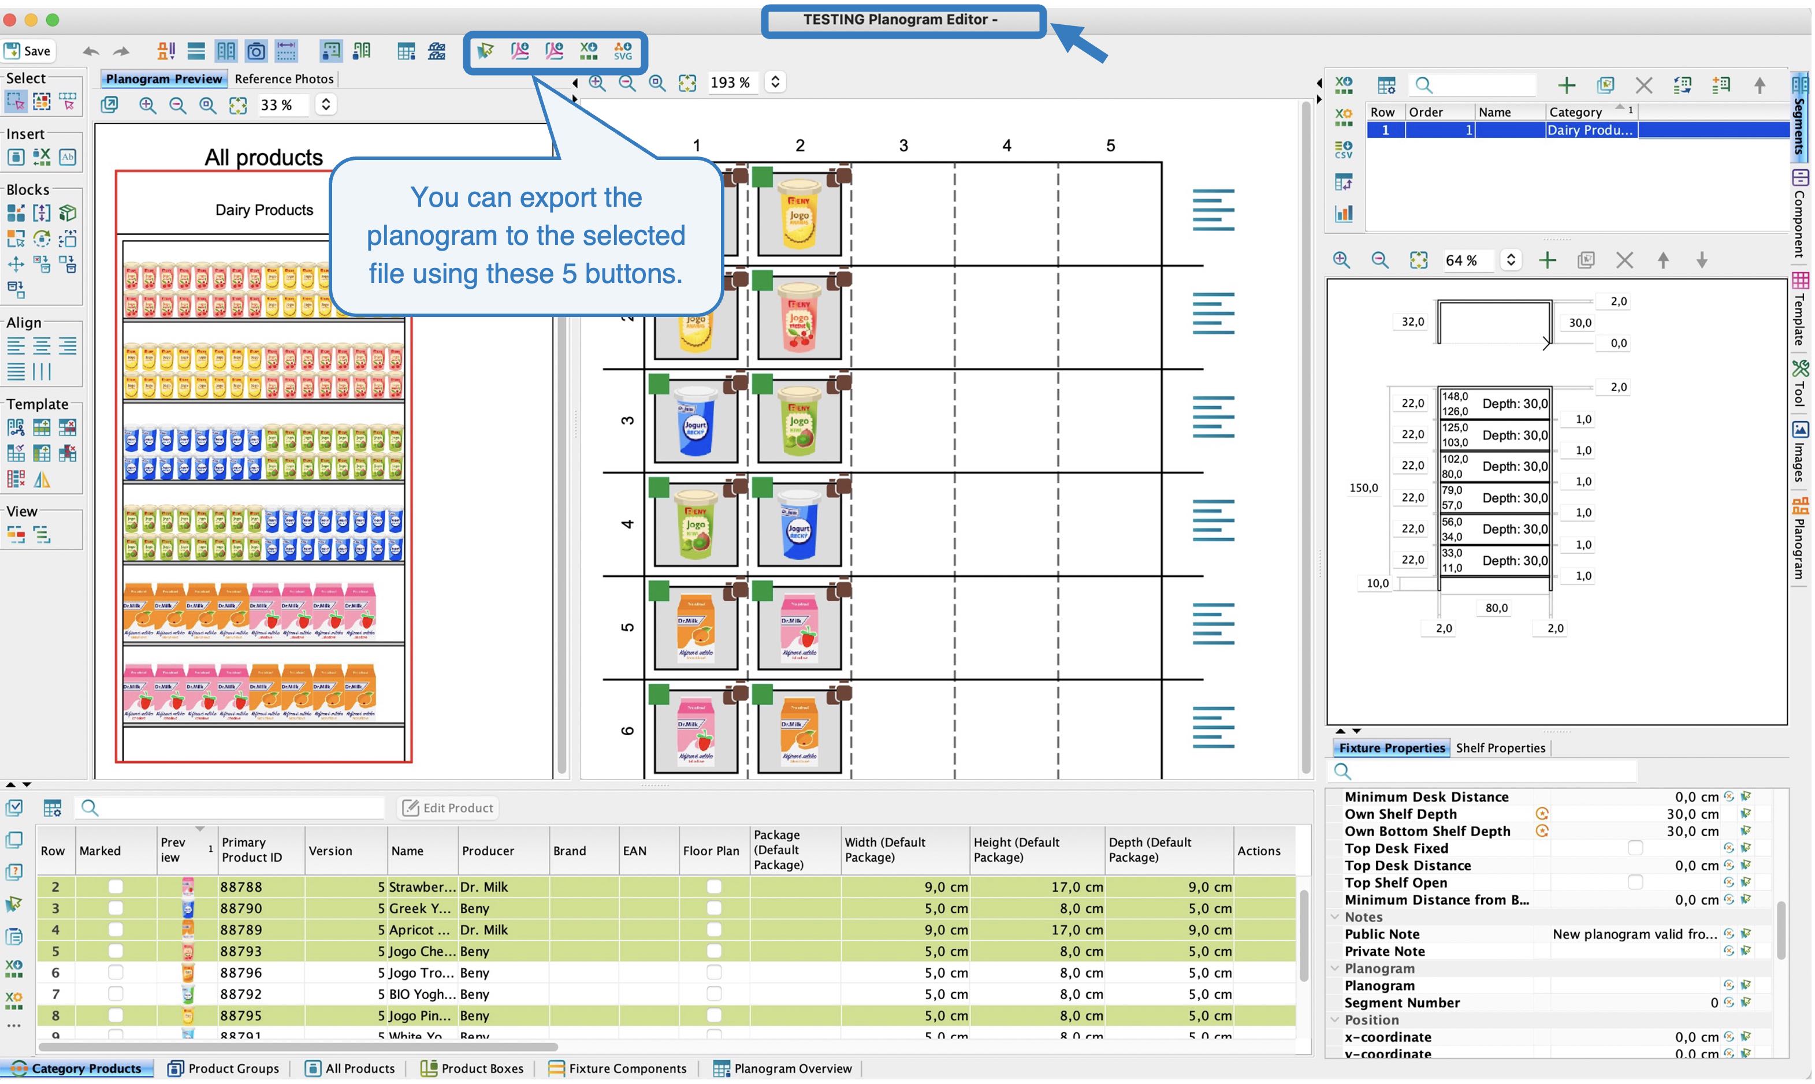Click the Excel export icon in top toolbar
Screen dimensions: 1815x1084
pyautogui.click(x=588, y=50)
